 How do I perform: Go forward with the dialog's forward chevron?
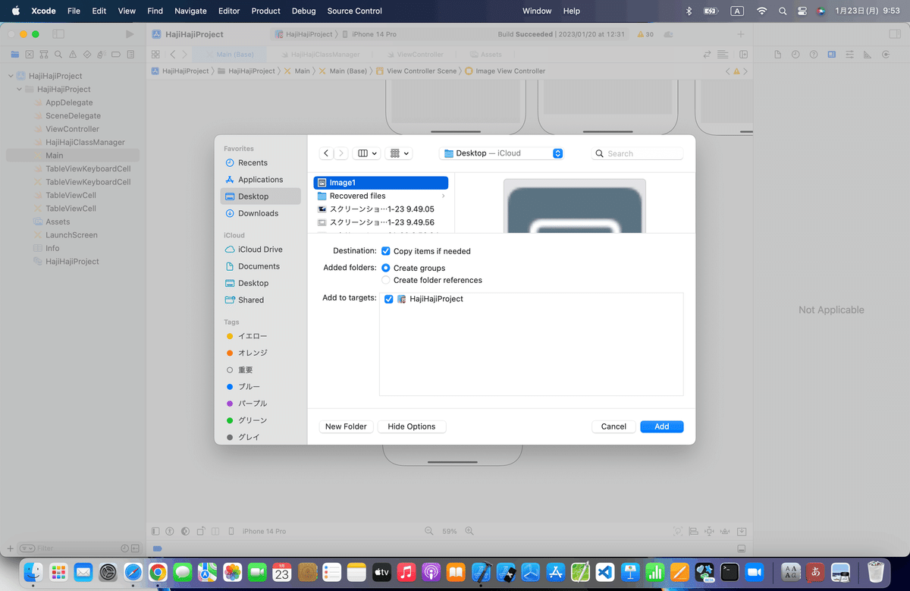[341, 153]
